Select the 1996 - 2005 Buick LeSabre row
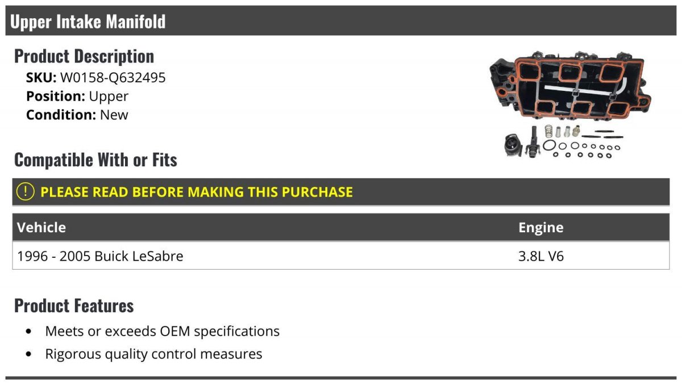This screenshot has height=385, width=682. click(x=341, y=256)
